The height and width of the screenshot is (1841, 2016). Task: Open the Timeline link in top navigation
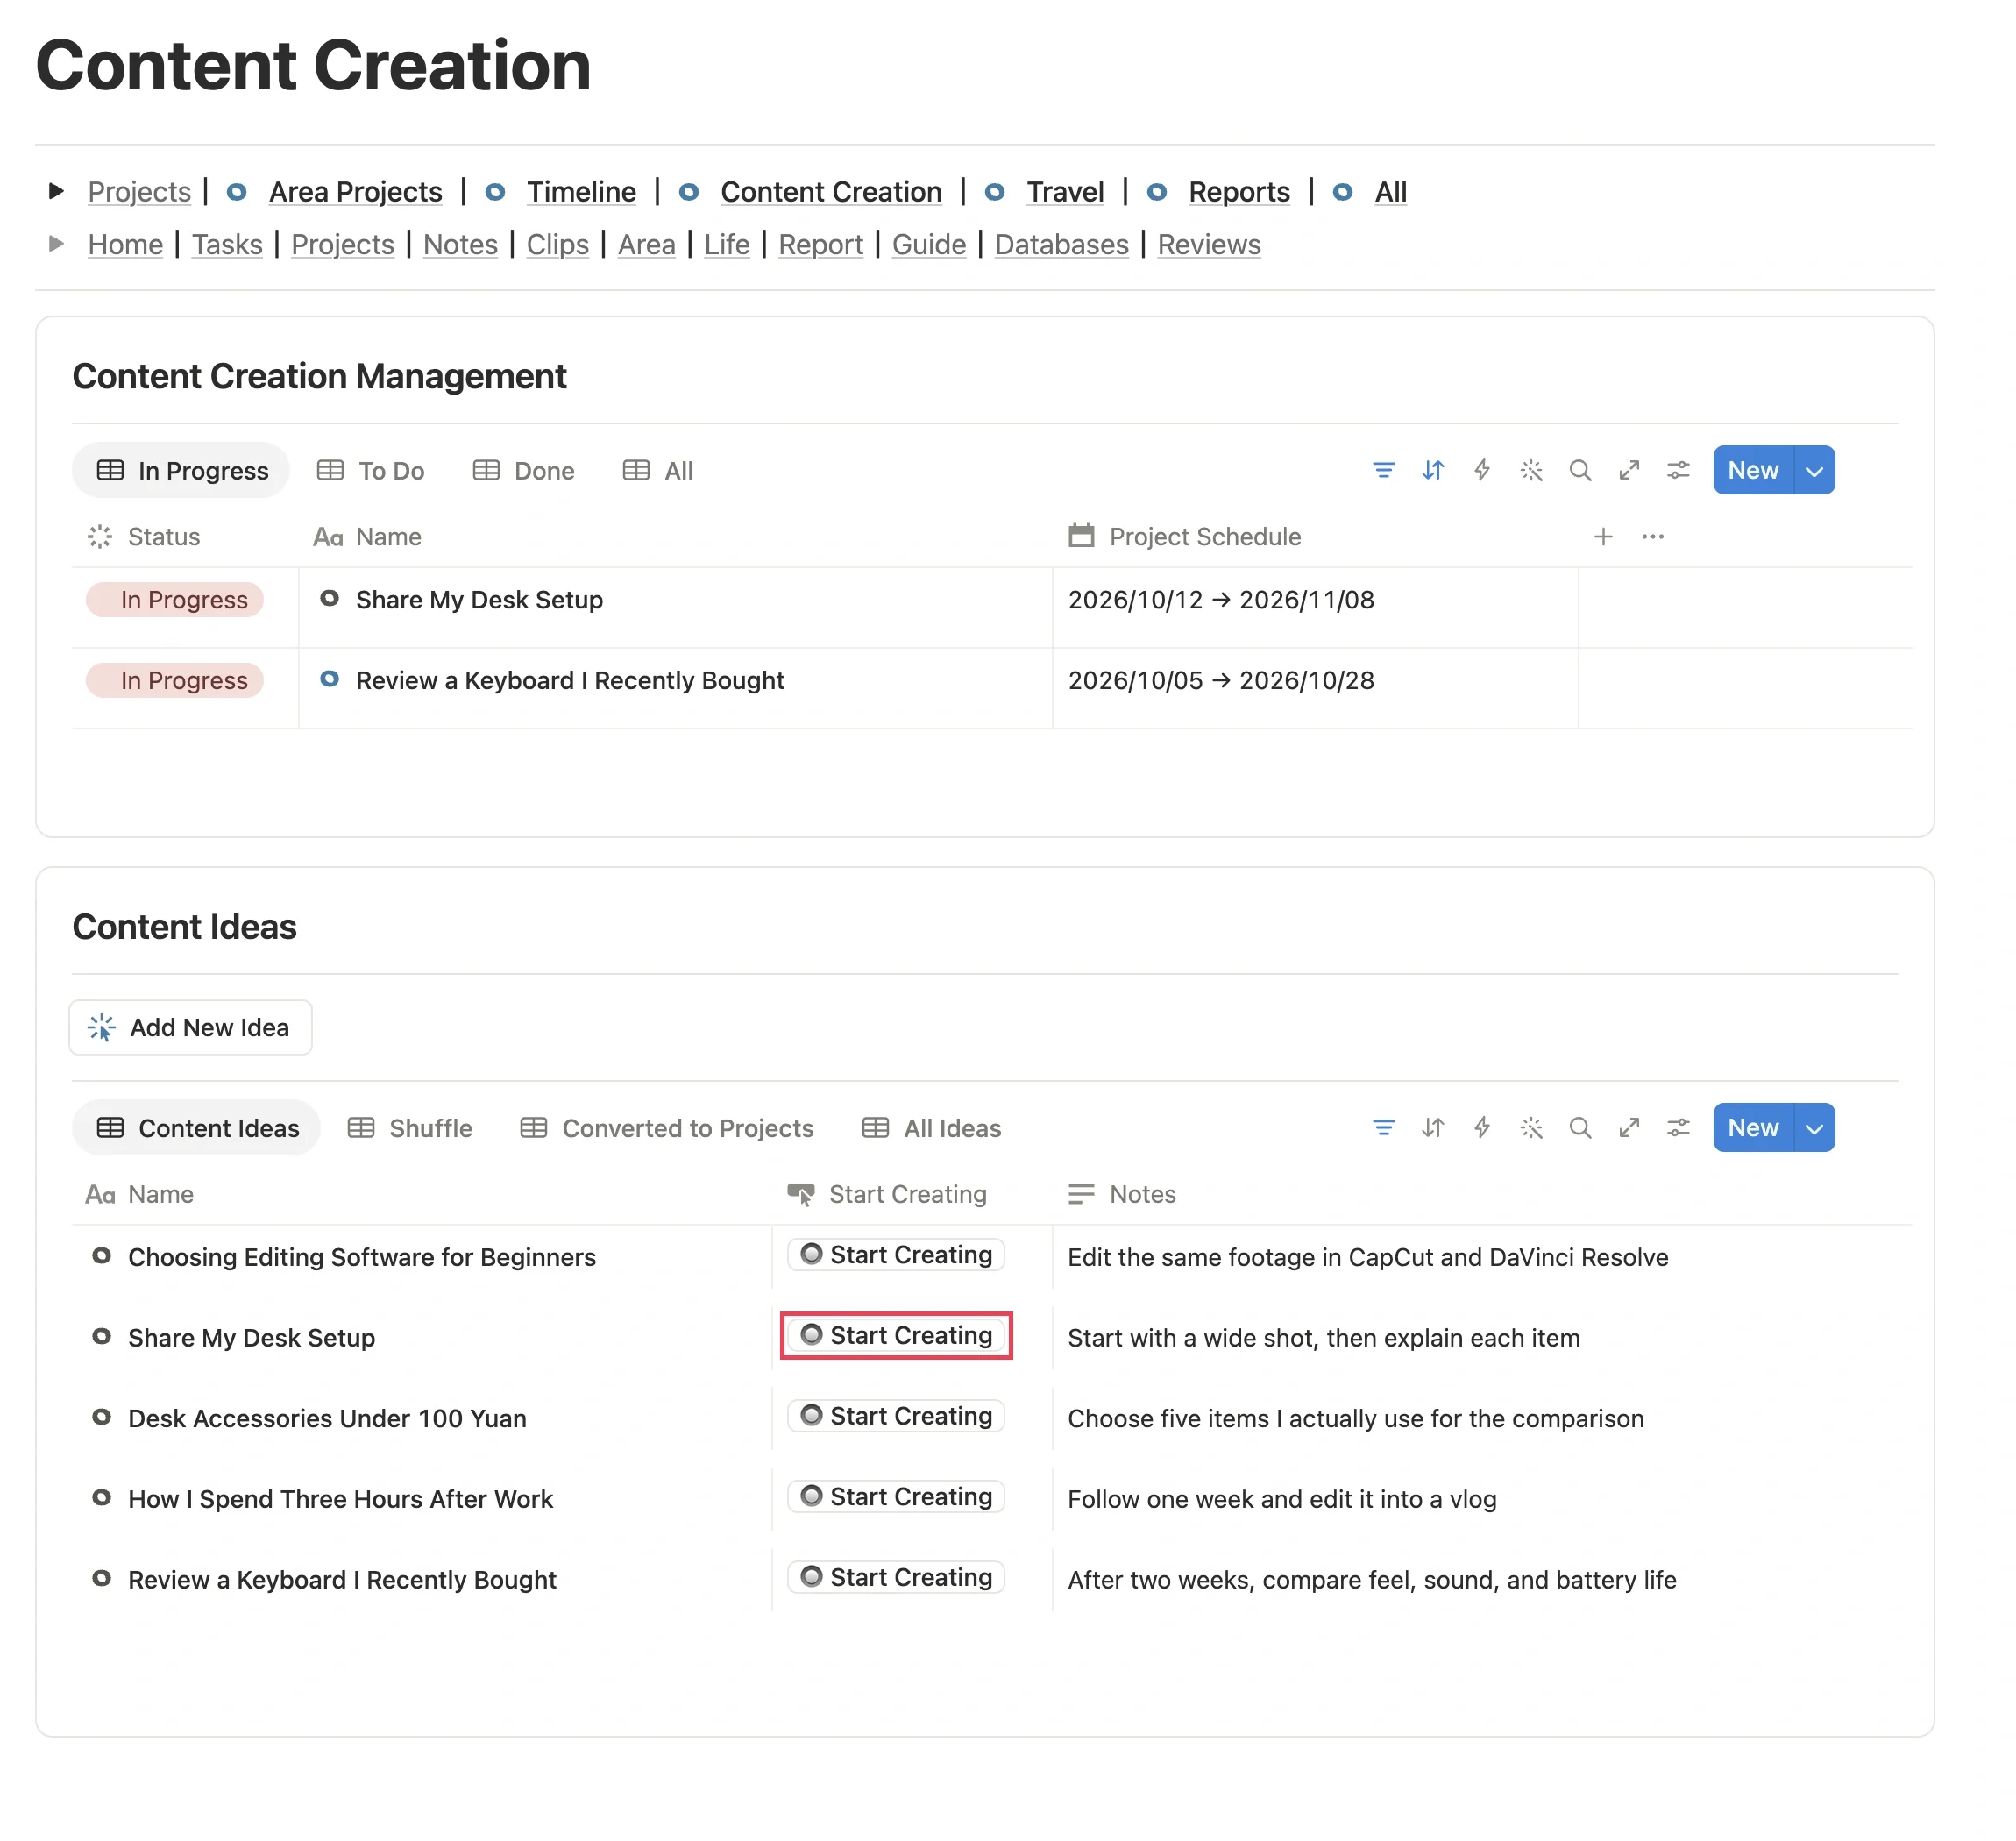click(581, 191)
